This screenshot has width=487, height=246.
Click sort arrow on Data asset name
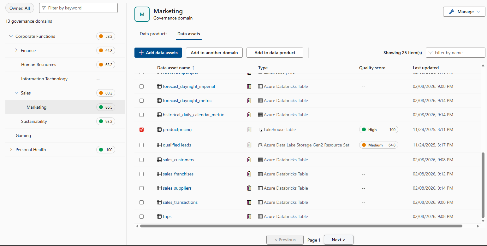point(193,68)
